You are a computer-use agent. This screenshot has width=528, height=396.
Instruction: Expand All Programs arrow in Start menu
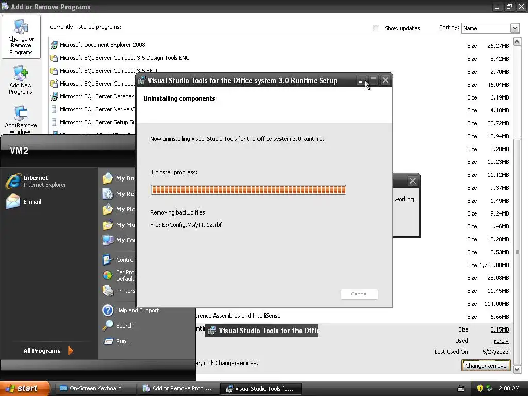click(70, 351)
